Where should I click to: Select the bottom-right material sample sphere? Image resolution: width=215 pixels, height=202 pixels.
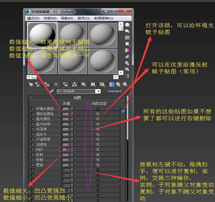pos(103,61)
